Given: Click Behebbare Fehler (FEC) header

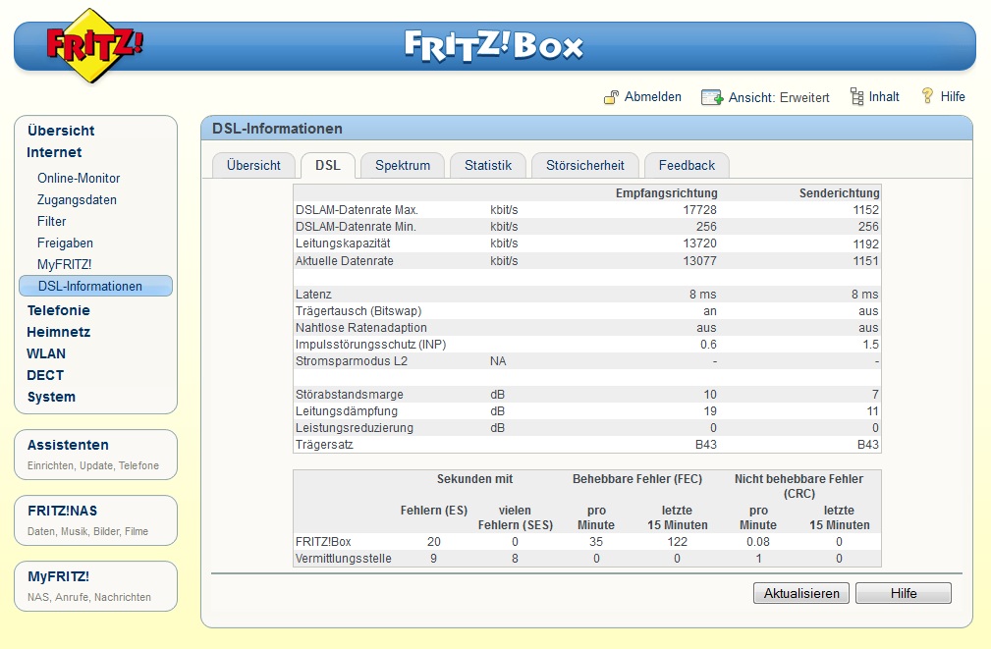Looking at the screenshot, I should click(x=637, y=479).
